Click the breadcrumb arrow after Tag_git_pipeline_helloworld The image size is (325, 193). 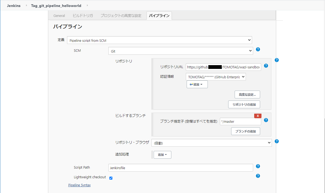pyautogui.click(x=87, y=5)
